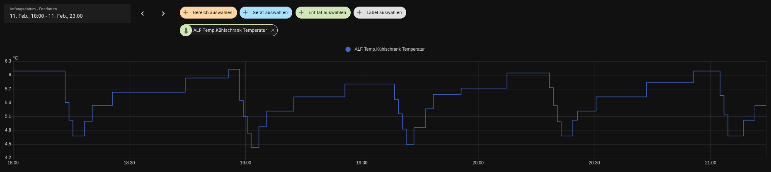The width and height of the screenshot is (771, 172).
Task: Click the 18:30 label on time axis
Action: (129, 163)
